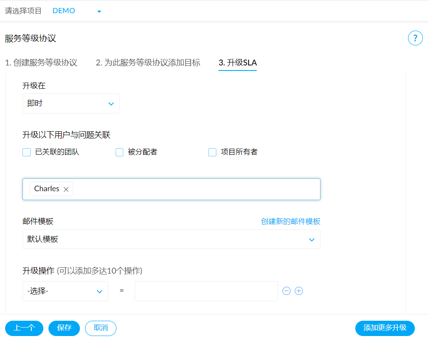The height and width of the screenshot is (339, 428).
Task: Expand the 默认模板 mail template dropdown
Action: 171,240
